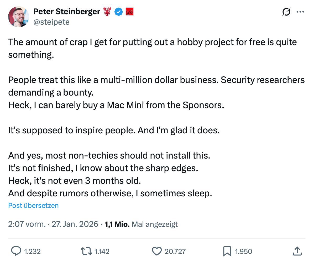
Task: Click the blue verified checkmark badge
Action: 119,12
